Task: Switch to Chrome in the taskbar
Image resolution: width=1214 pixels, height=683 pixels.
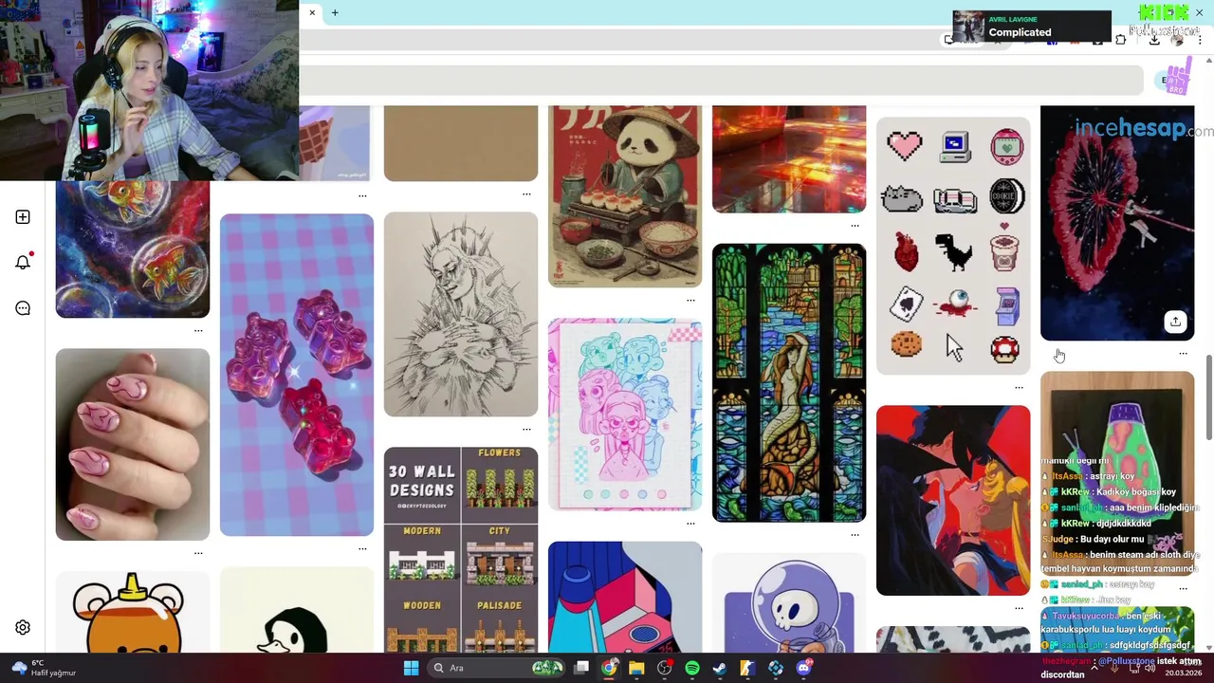Action: (x=609, y=668)
